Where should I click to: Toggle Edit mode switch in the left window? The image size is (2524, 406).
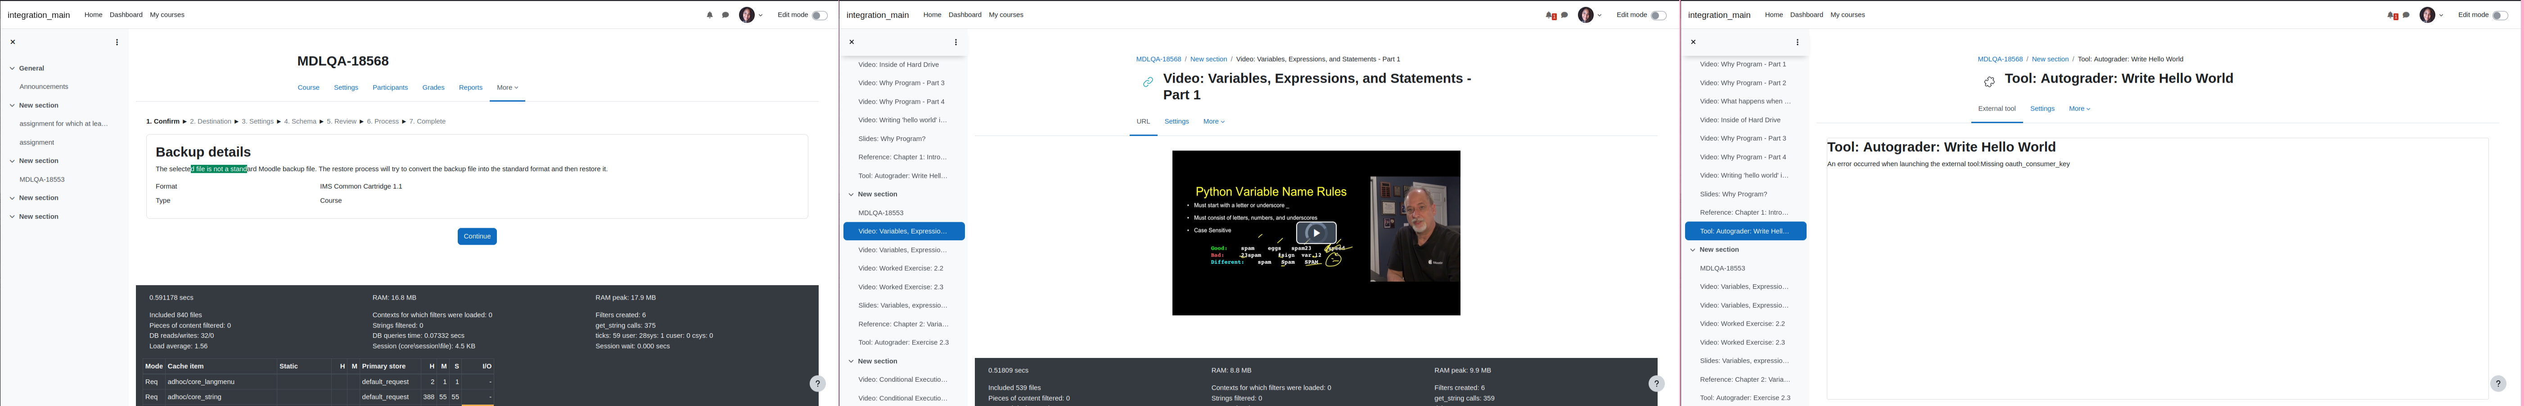click(819, 15)
